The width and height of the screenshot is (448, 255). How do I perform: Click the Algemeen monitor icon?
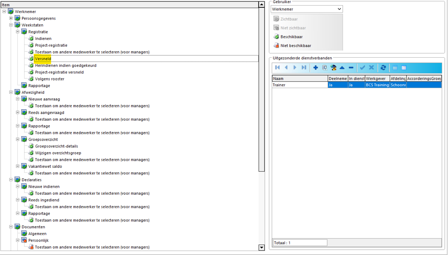point(24,233)
